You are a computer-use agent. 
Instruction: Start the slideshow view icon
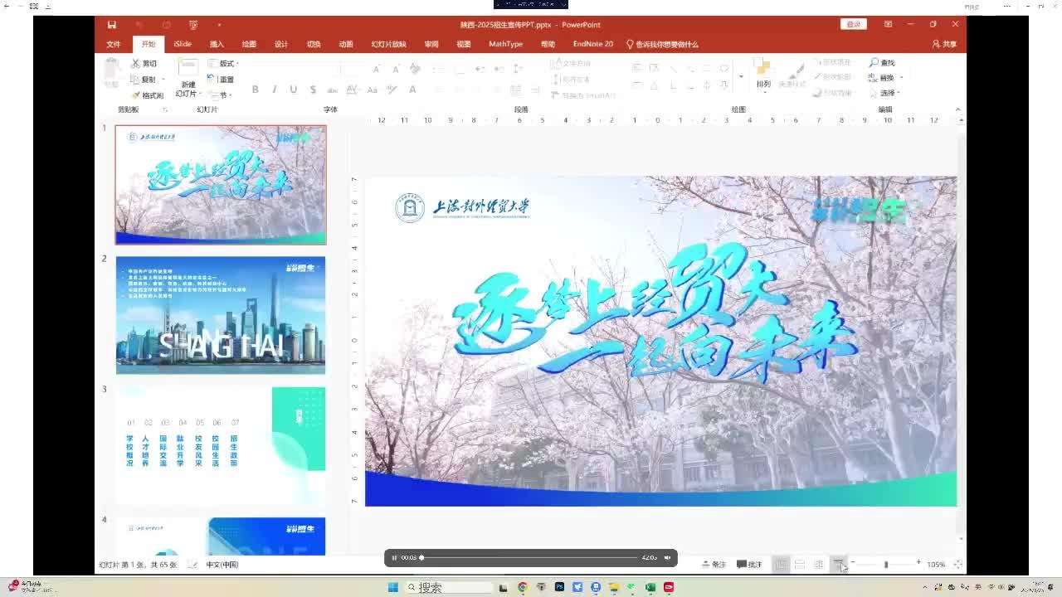coord(839,565)
